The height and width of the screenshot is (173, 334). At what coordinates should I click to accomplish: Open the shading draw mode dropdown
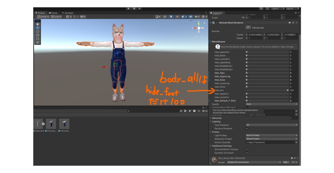158,17
